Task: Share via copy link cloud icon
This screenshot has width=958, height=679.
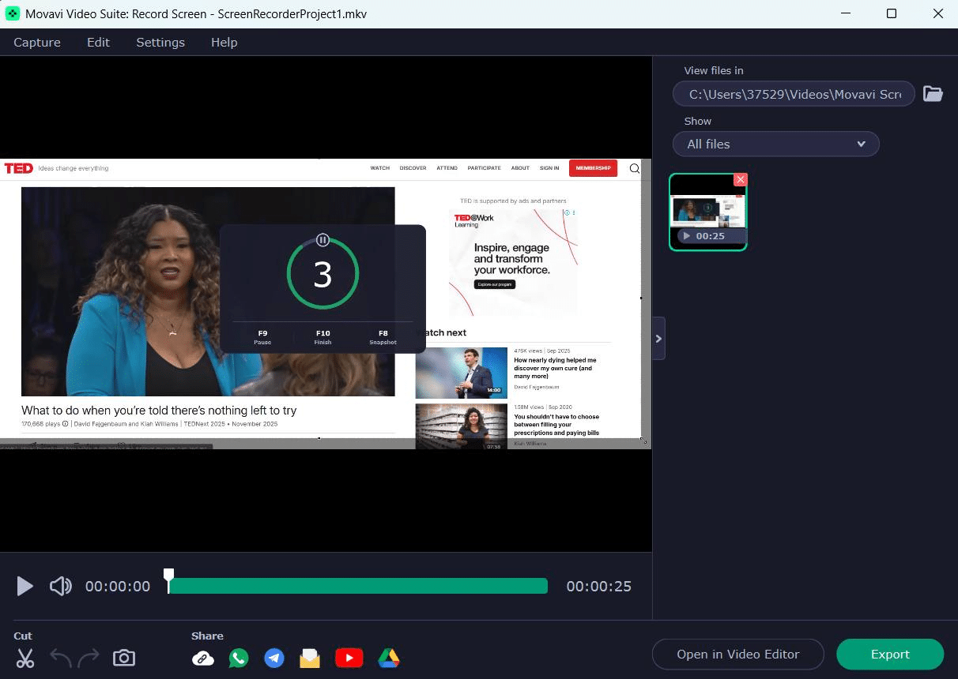Action: [x=203, y=658]
